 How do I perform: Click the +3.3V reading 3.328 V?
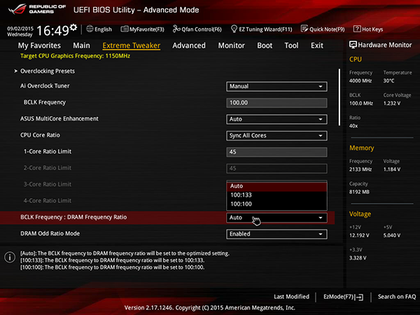pyautogui.click(x=358, y=258)
